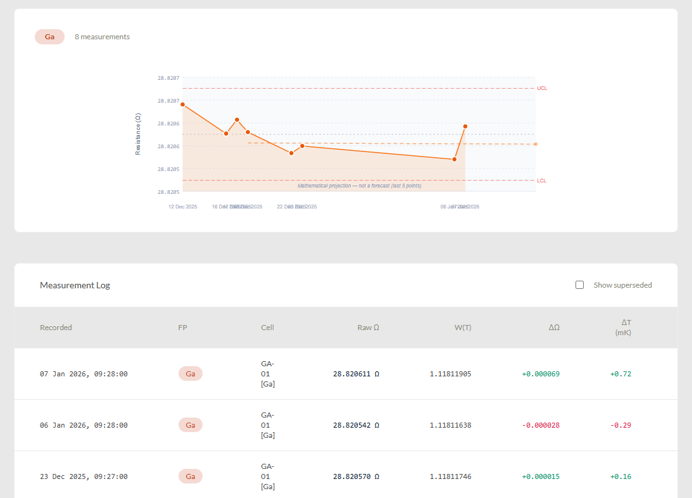Click the Cell column header
Viewport: 692px width, 498px height.
point(267,328)
